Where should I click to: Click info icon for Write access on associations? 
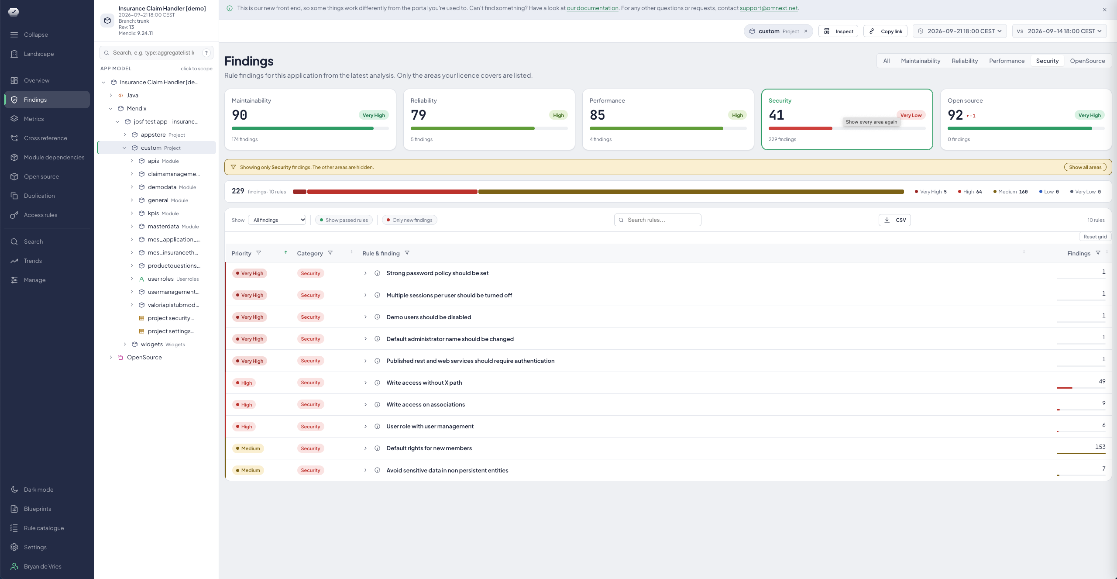click(377, 404)
